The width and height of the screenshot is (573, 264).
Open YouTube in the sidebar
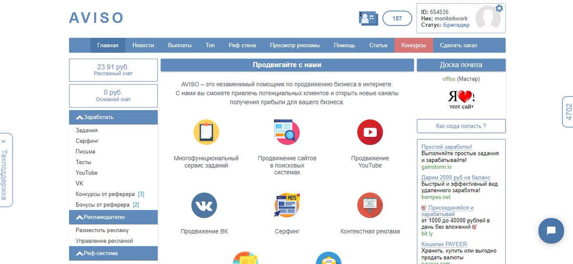(x=86, y=173)
